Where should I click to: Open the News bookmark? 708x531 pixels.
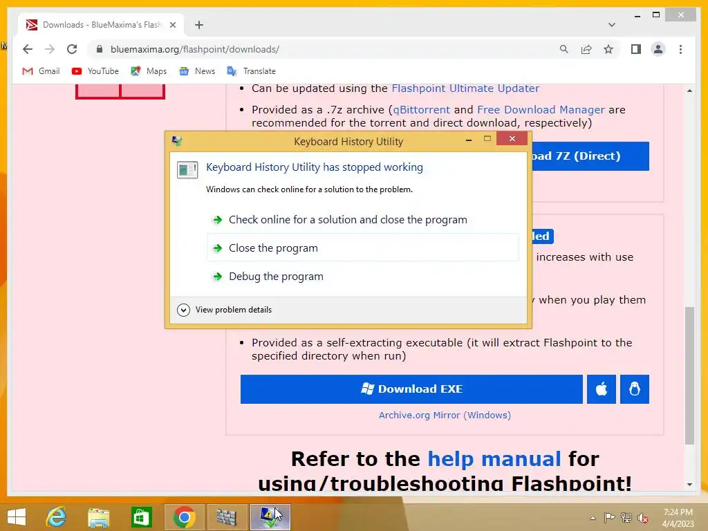coord(197,71)
